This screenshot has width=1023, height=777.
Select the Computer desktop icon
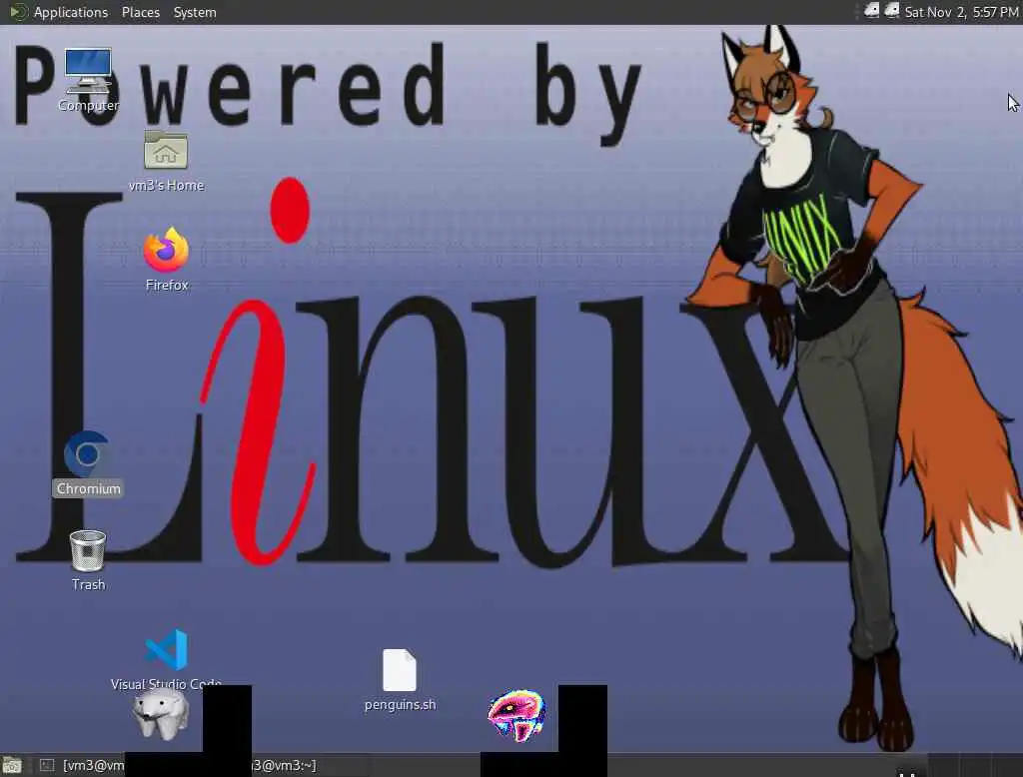coord(88,80)
